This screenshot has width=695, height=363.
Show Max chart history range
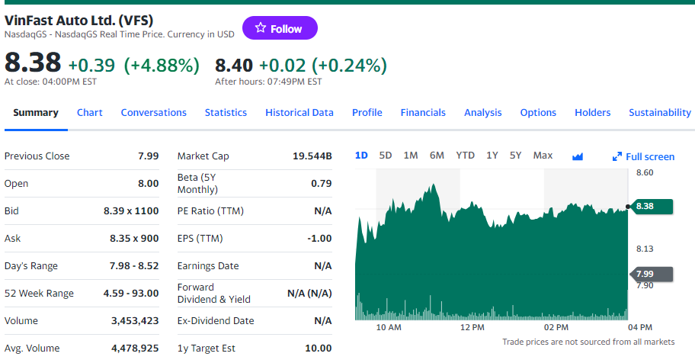[x=543, y=156]
